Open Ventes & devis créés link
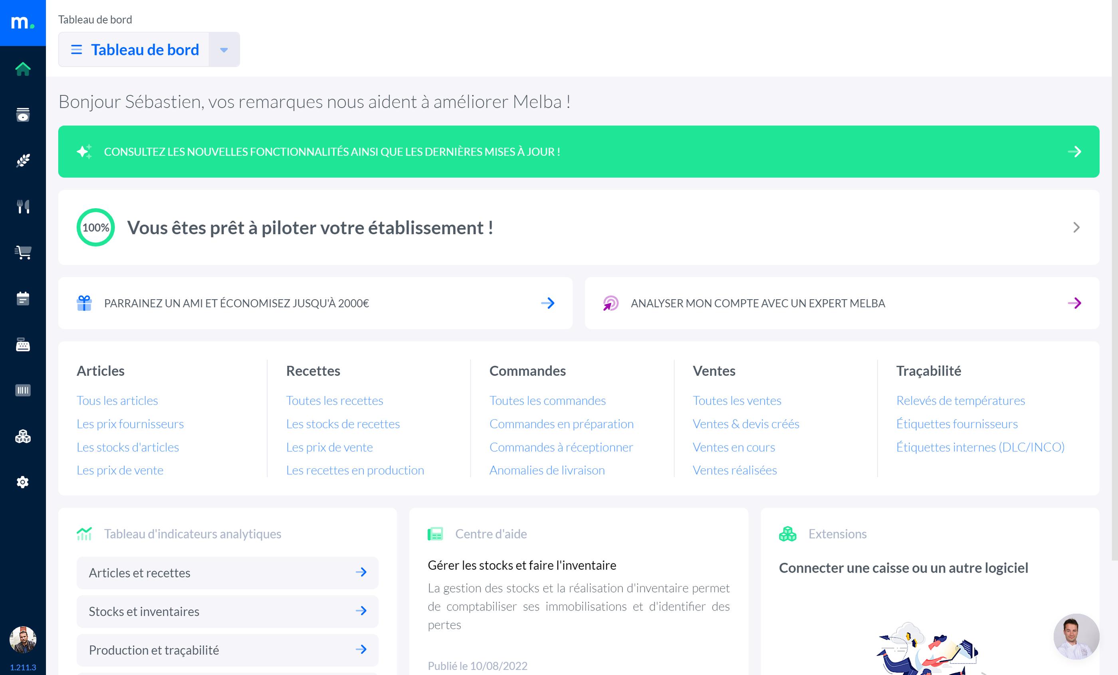1118x675 pixels. [746, 424]
